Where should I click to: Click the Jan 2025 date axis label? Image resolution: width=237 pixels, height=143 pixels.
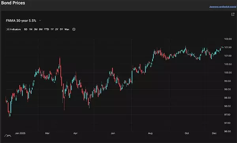20,133
